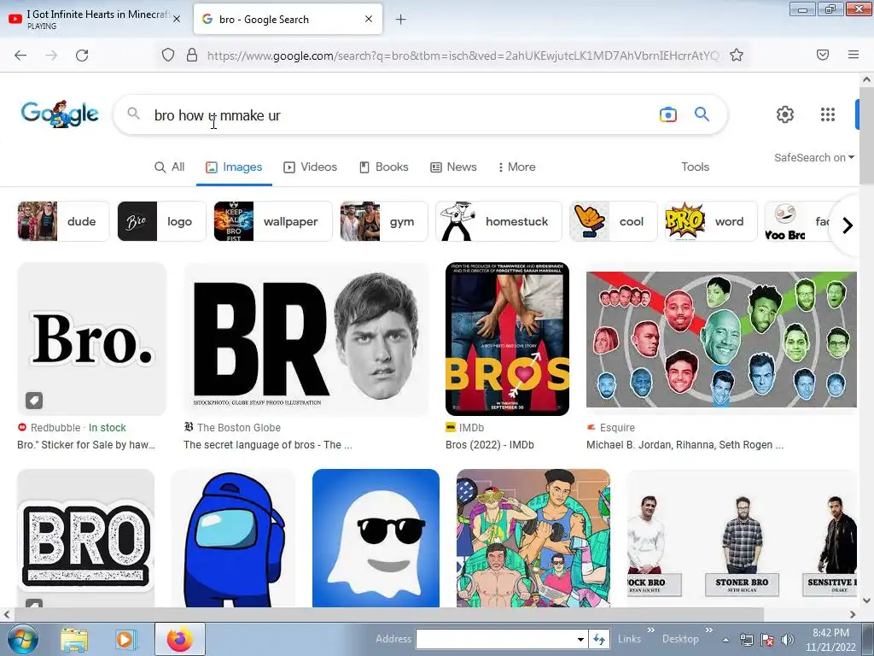The height and width of the screenshot is (656, 874).
Task: Open the More search options menu
Action: [x=516, y=167]
